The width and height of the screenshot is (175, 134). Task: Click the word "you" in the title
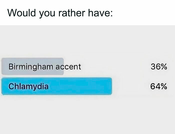[x=47, y=13]
